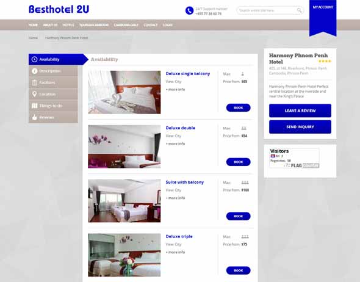This screenshot has width=360, height=282.
Task: Book the Deluxe triple room
Action: (x=239, y=270)
